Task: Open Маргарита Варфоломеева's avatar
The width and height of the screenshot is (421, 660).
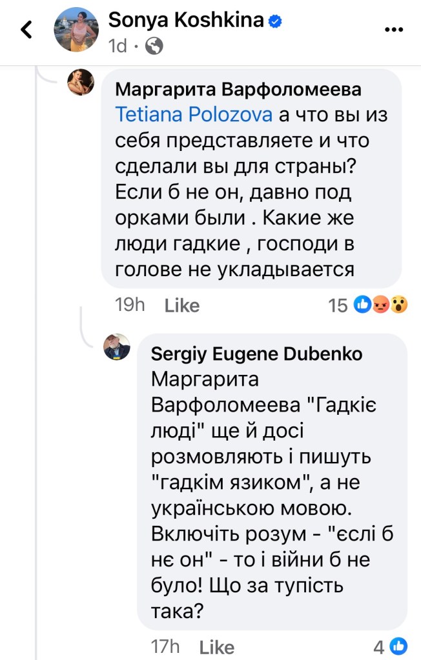Action: coord(81,81)
